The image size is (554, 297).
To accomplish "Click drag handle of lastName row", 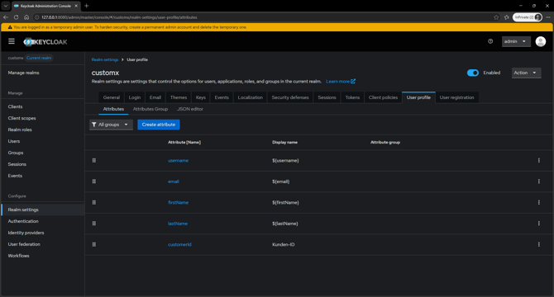I will [94, 224].
